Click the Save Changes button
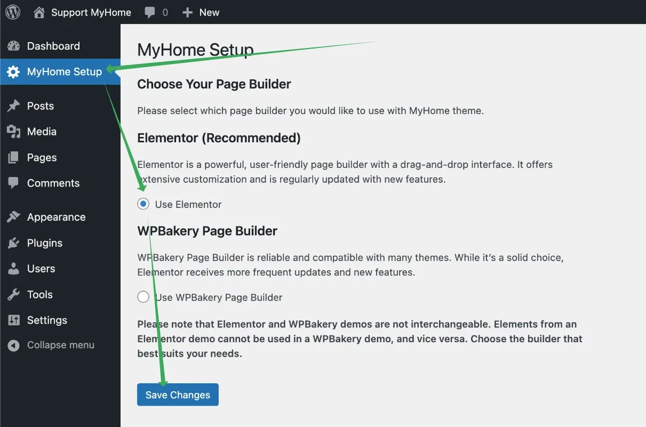 (x=178, y=394)
